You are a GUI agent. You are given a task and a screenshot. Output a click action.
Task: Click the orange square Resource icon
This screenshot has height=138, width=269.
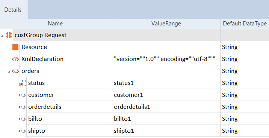click(x=15, y=47)
